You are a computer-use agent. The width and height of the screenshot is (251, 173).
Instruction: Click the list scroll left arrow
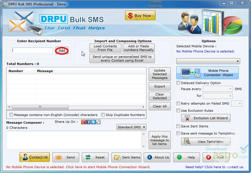(x=9, y=107)
